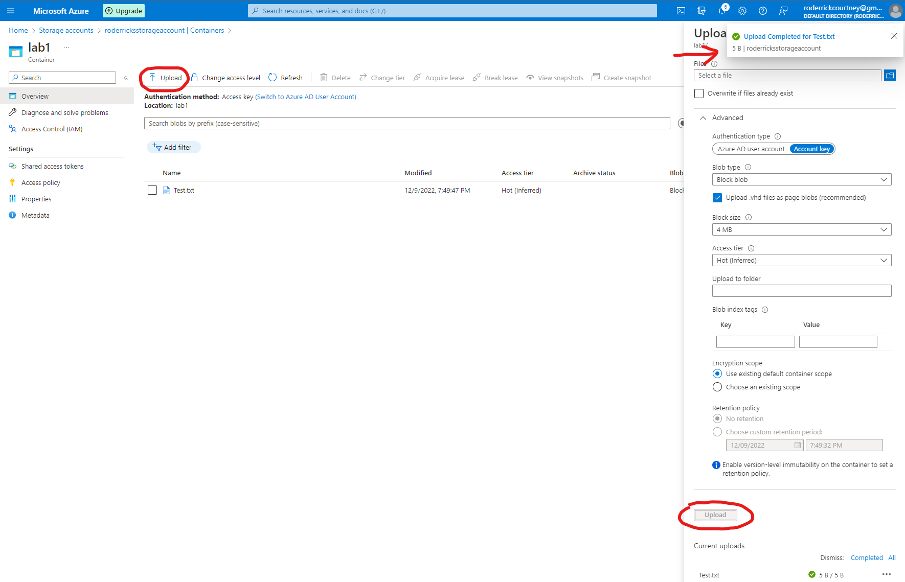Click the Acquire lease icon
Image resolution: width=905 pixels, height=582 pixels.
(418, 77)
